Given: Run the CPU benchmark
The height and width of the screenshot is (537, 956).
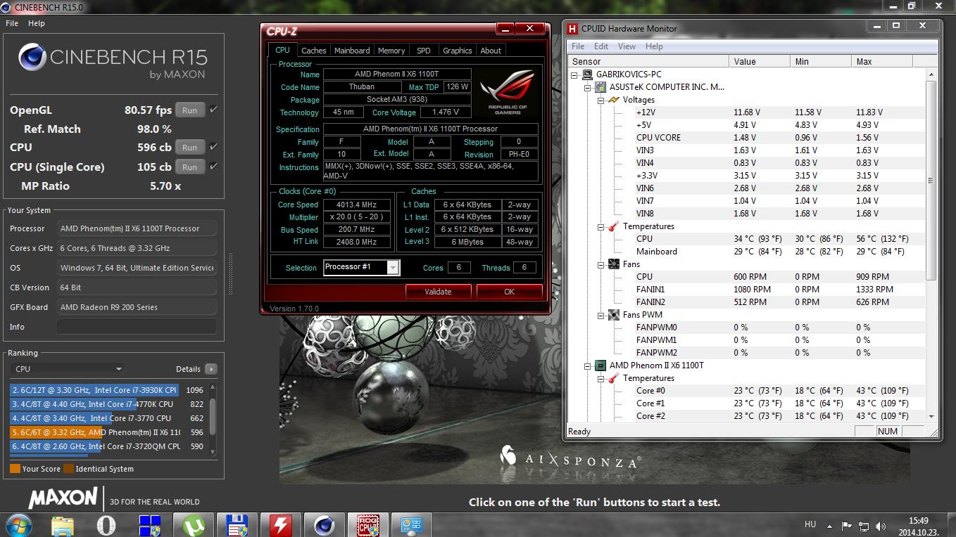Looking at the screenshot, I should (190, 148).
